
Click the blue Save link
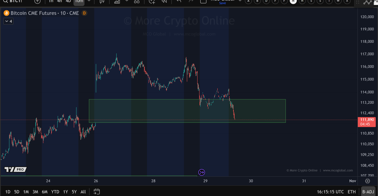pos(222,3)
